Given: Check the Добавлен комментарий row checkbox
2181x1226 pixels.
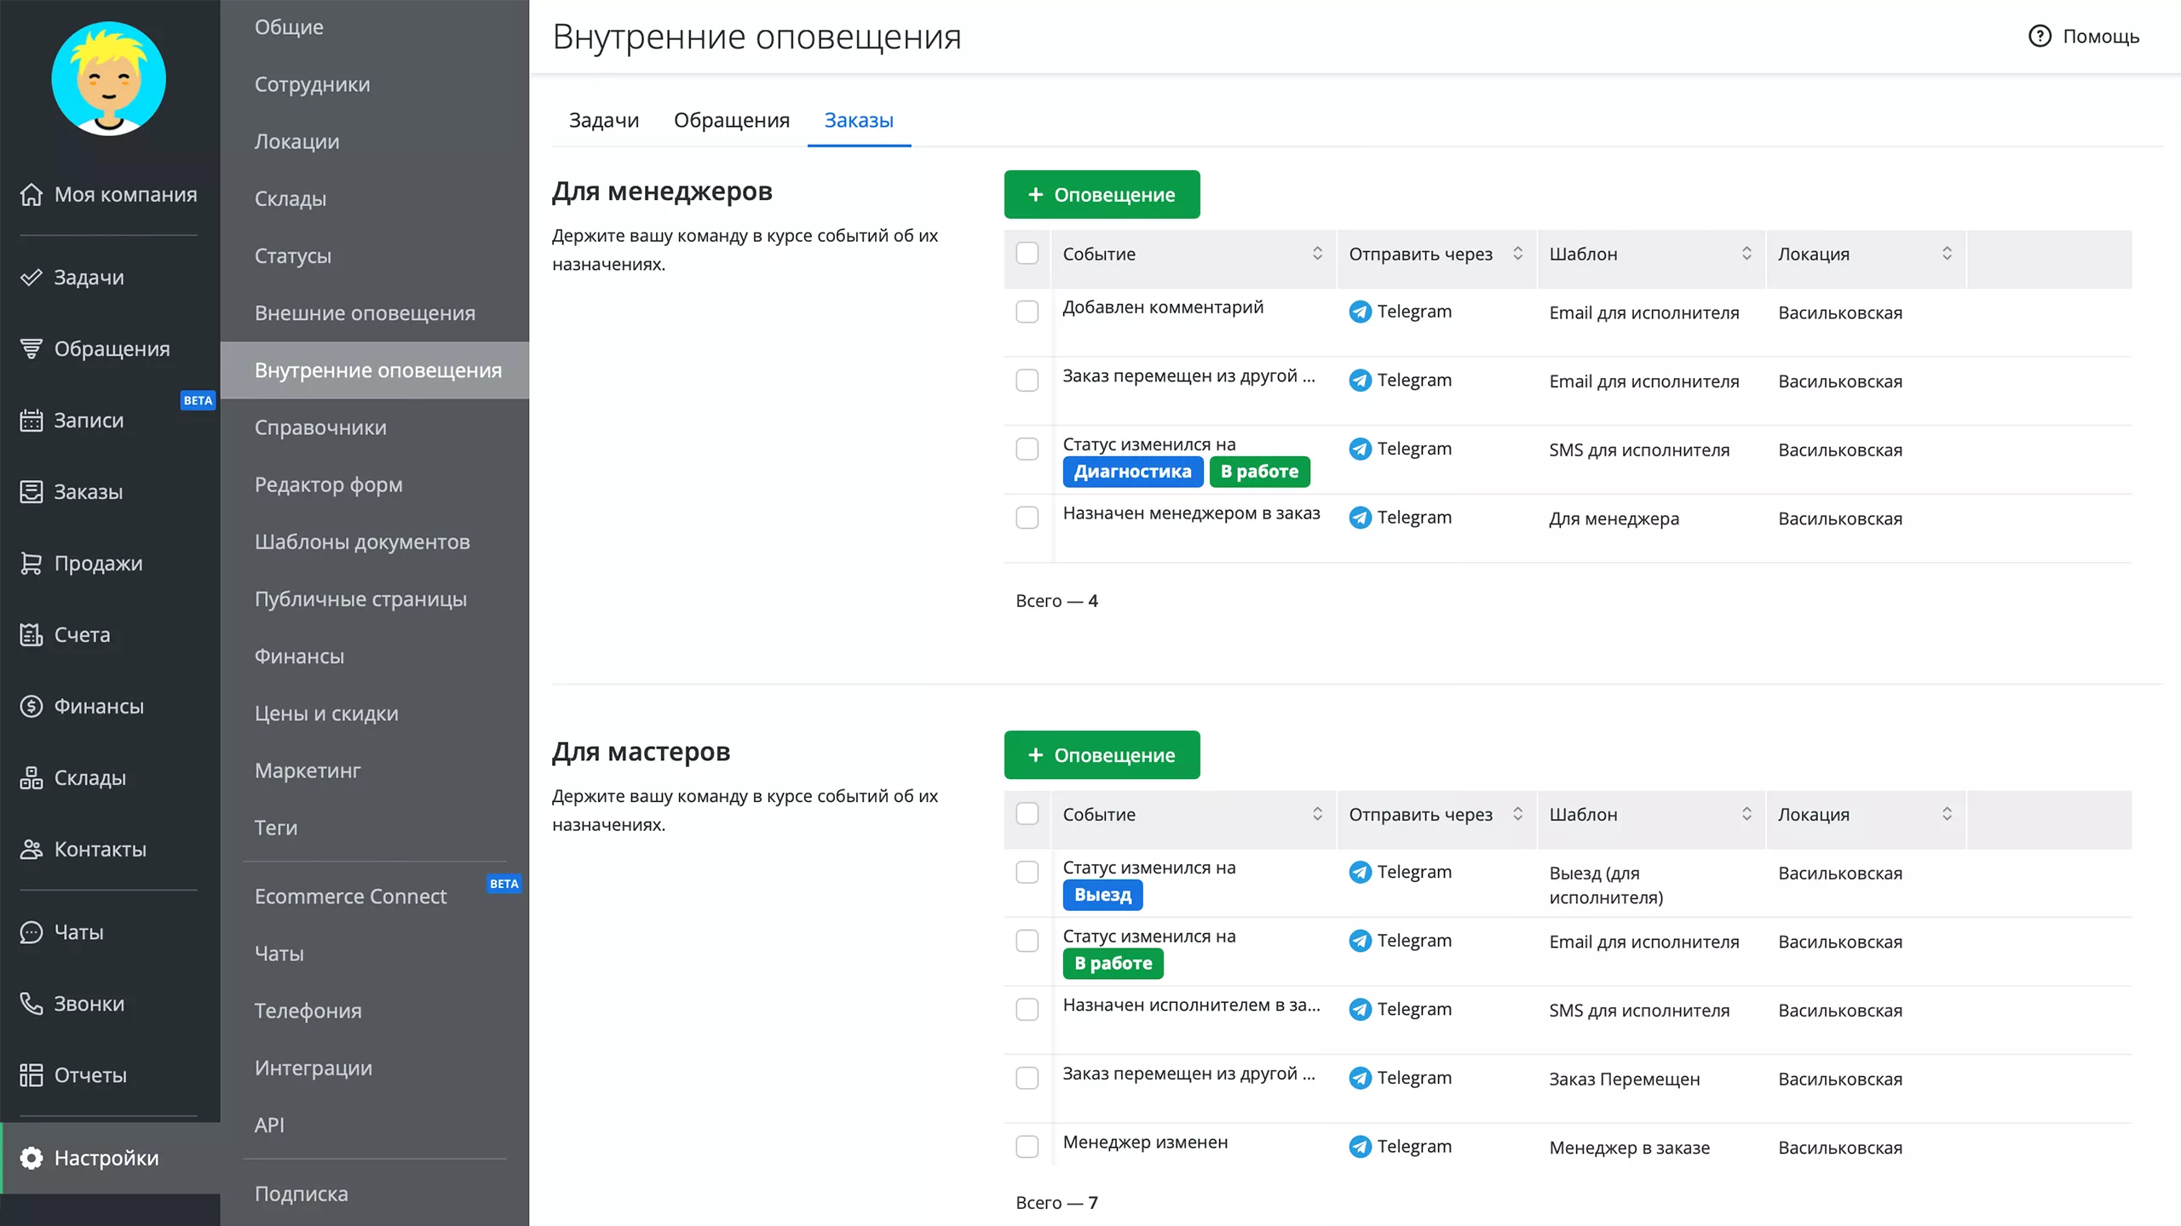Looking at the screenshot, I should coord(1027,312).
